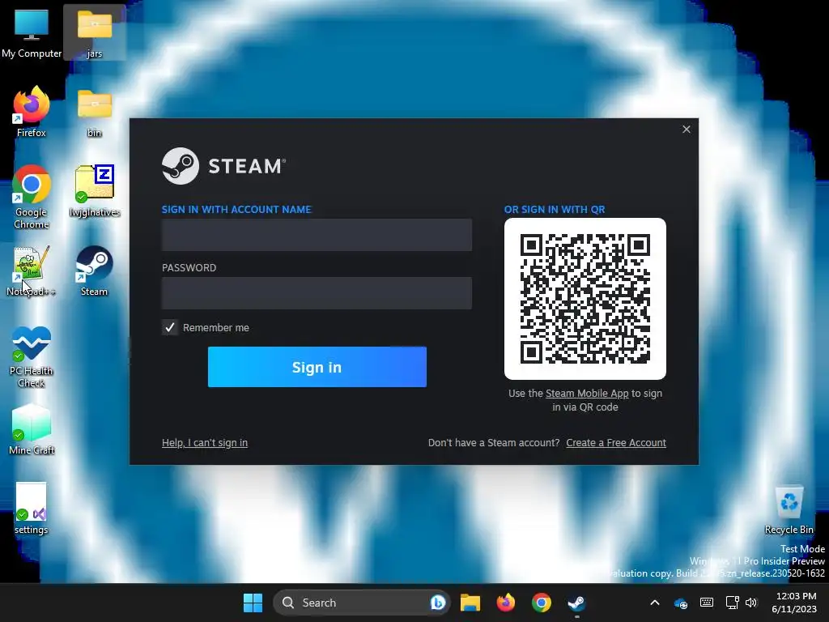Focus the password input field
The image size is (829, 622).
coord(317,293)
